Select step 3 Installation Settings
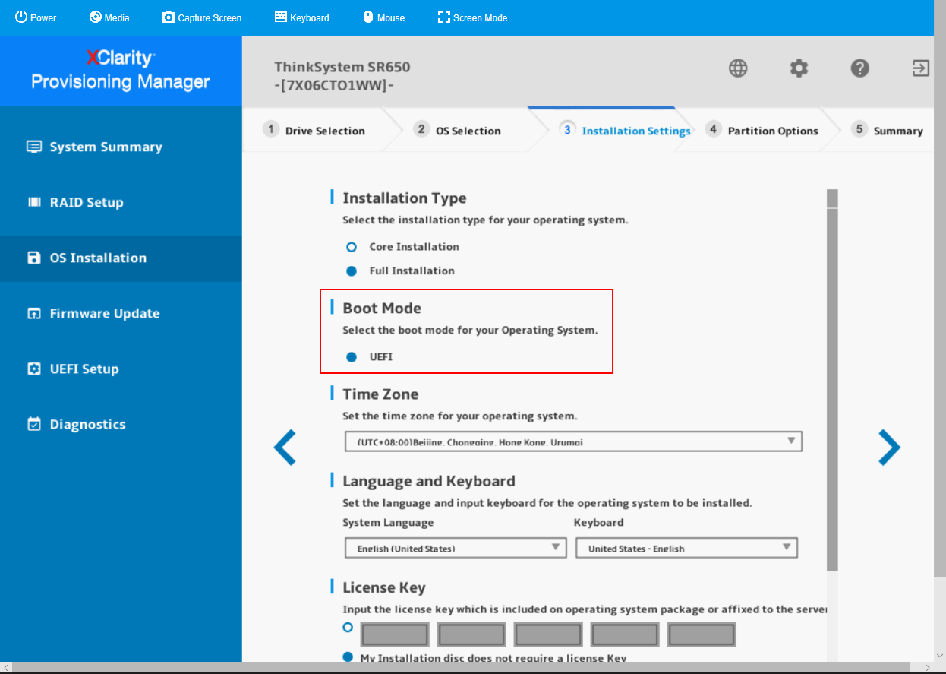The image size is (946, 674). click(625, 130)
